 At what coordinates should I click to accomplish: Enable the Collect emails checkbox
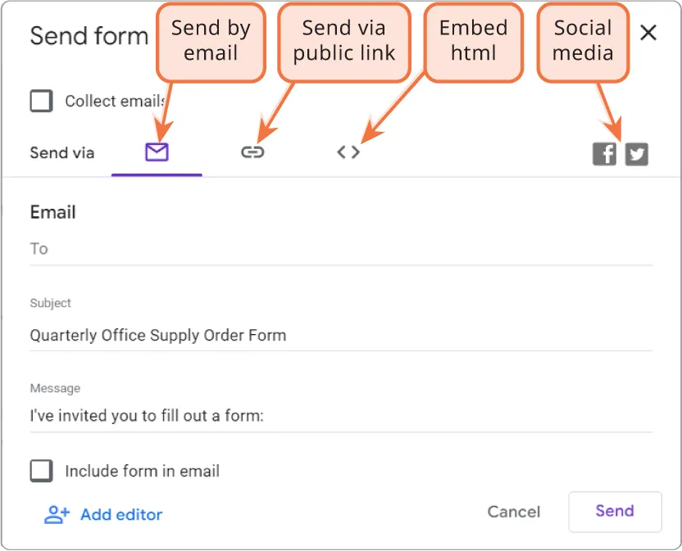point(41,101)
